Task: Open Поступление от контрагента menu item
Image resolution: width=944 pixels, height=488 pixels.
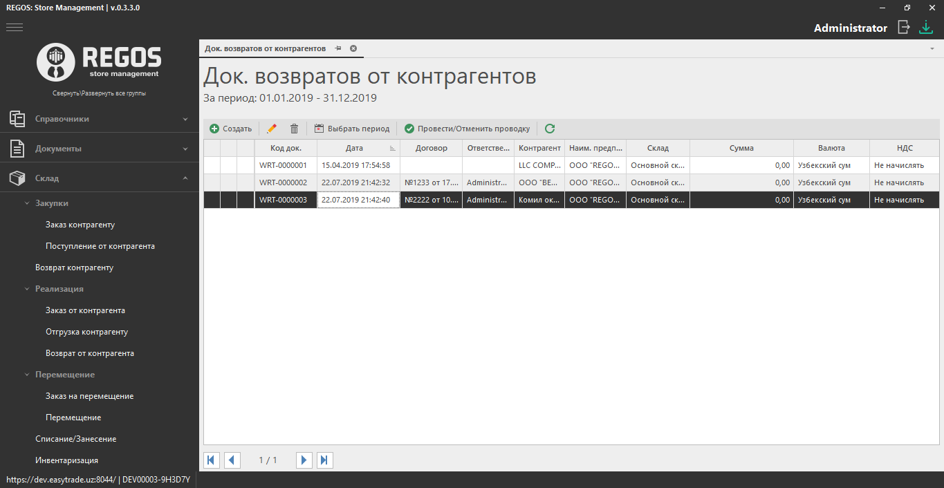Action: pos(100,246)
